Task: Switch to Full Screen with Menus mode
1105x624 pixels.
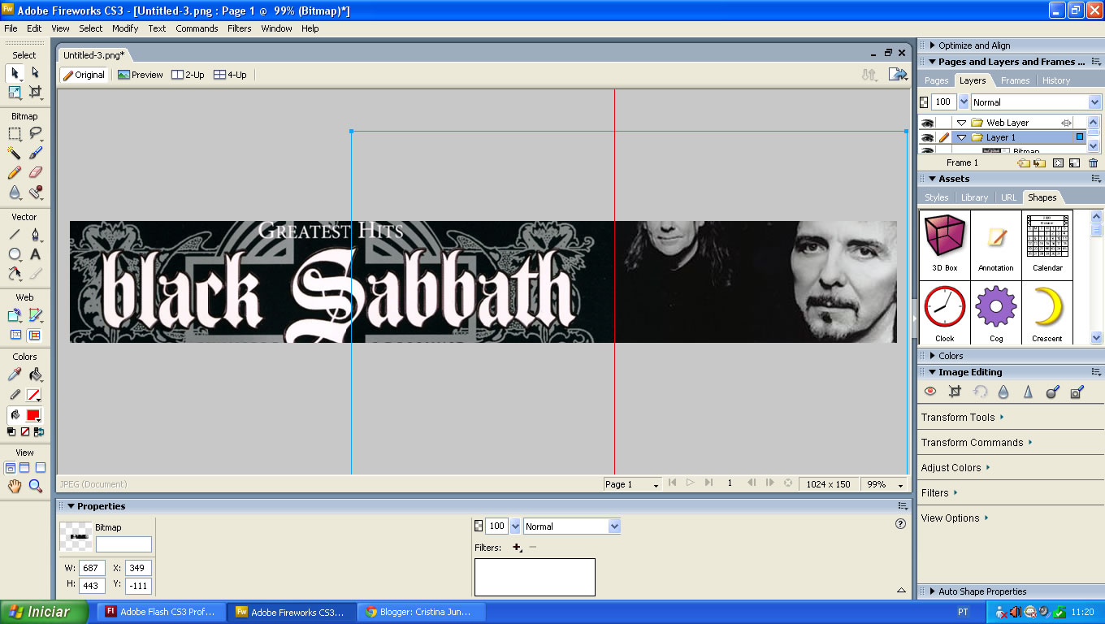Action: click(x=24, y=468)
